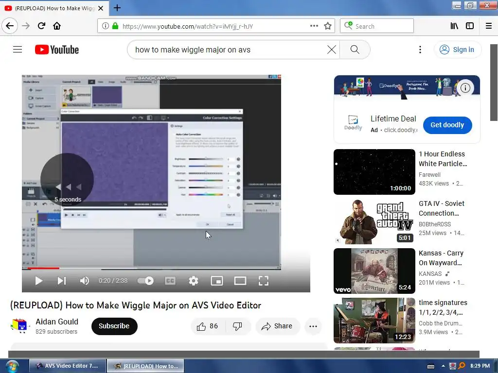This screenshot has height=373, width=498.
Task: Go forward with the browser forward arrow
Action: point(26,26)
